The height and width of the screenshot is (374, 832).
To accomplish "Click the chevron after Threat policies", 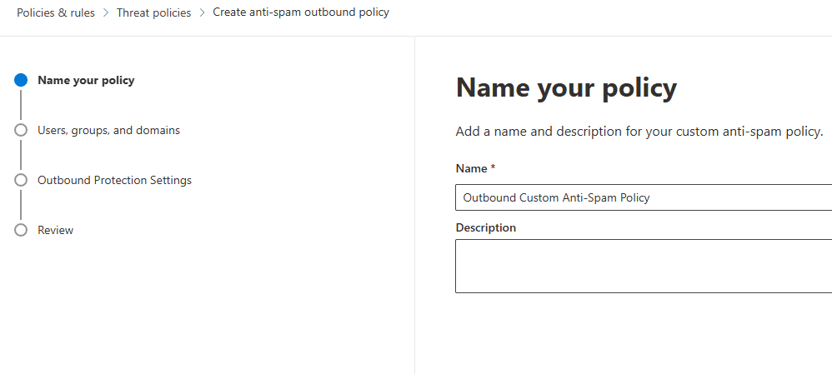I will 202,13.
